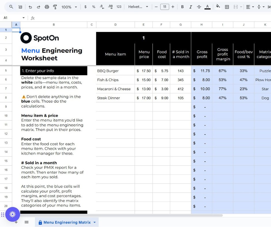
Task: Format as currency with dollar icon
Action: pos(85,7)
